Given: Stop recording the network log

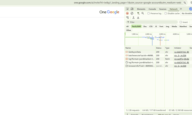Looking at the screenshot, I should pyautogui.click(x=127, y=13).
